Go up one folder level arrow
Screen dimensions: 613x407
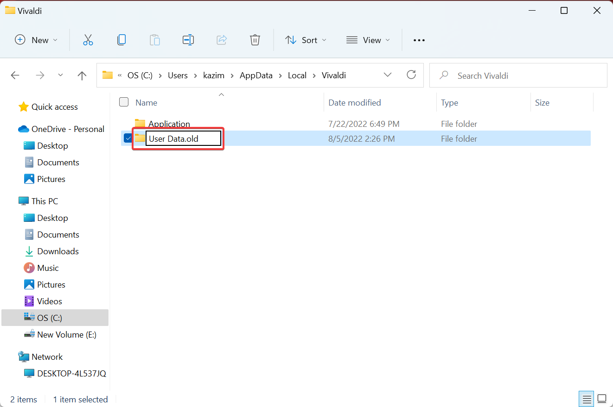tap(82, 75)
